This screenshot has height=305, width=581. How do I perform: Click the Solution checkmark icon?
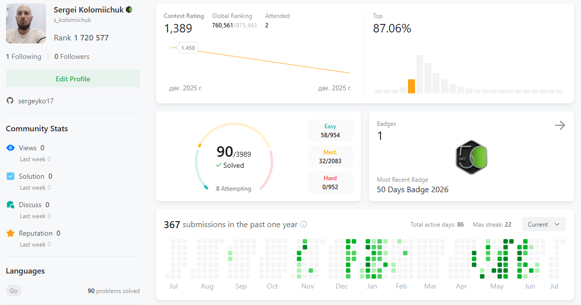coord(10,176)
